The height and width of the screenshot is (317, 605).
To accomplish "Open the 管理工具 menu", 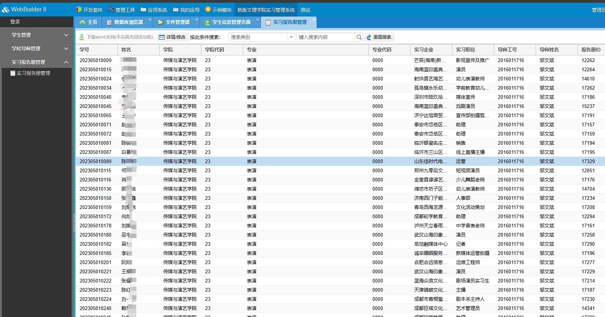I will coord(121,10).
